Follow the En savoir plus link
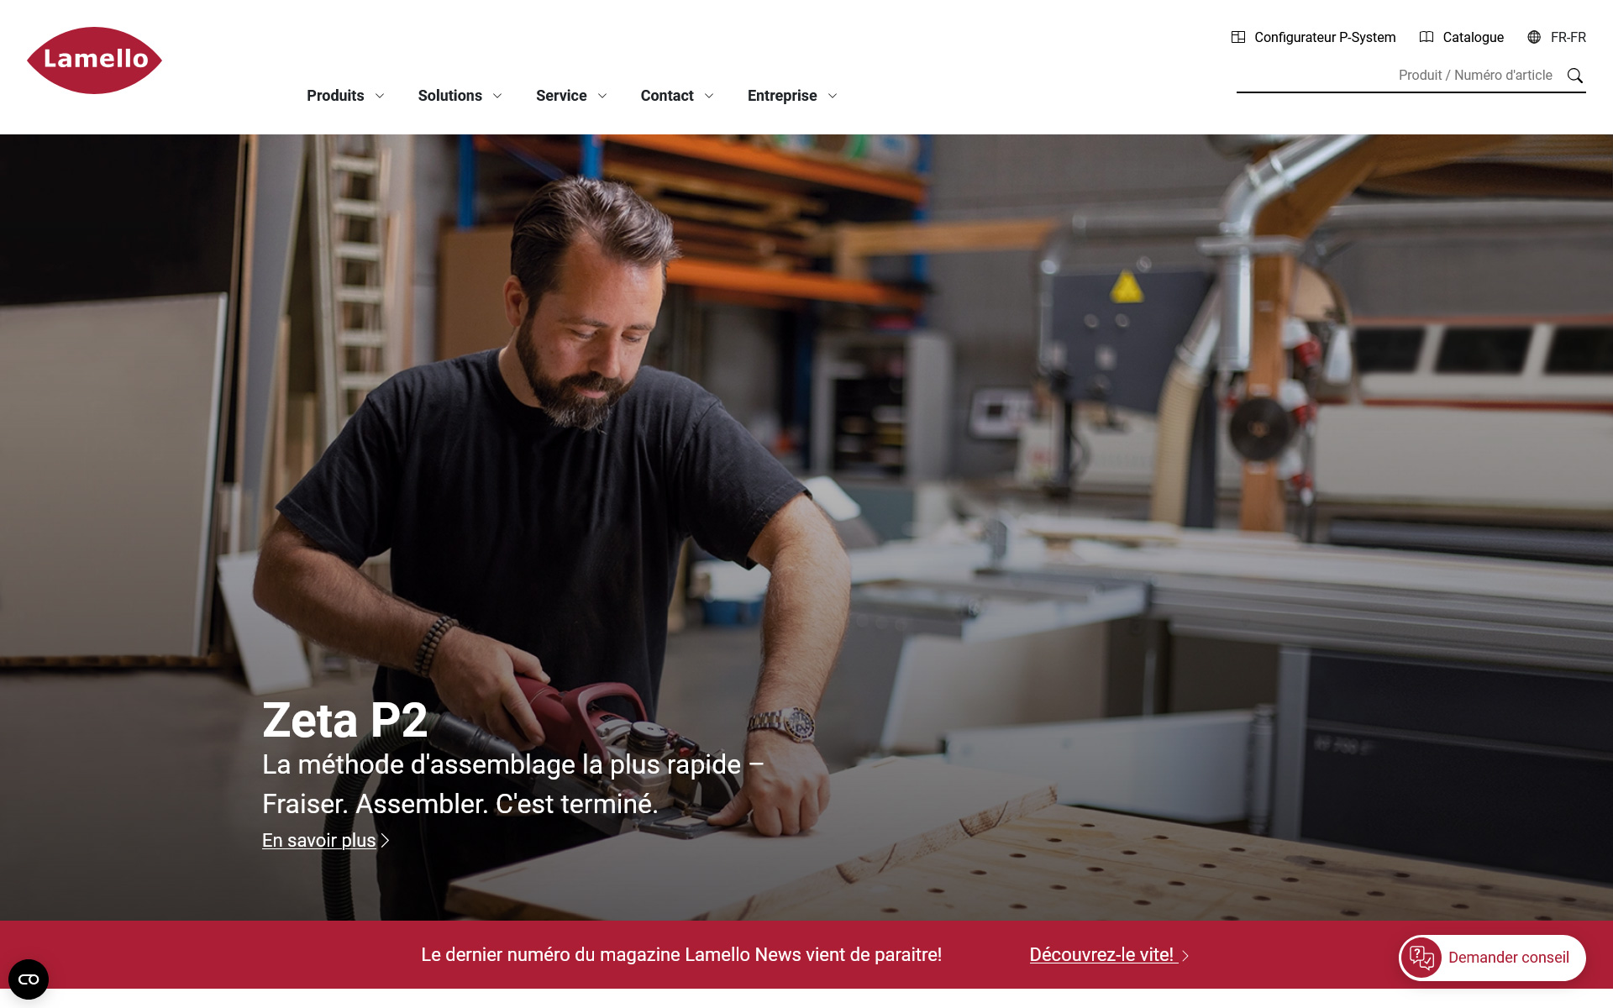 click(x=319, y=840)
